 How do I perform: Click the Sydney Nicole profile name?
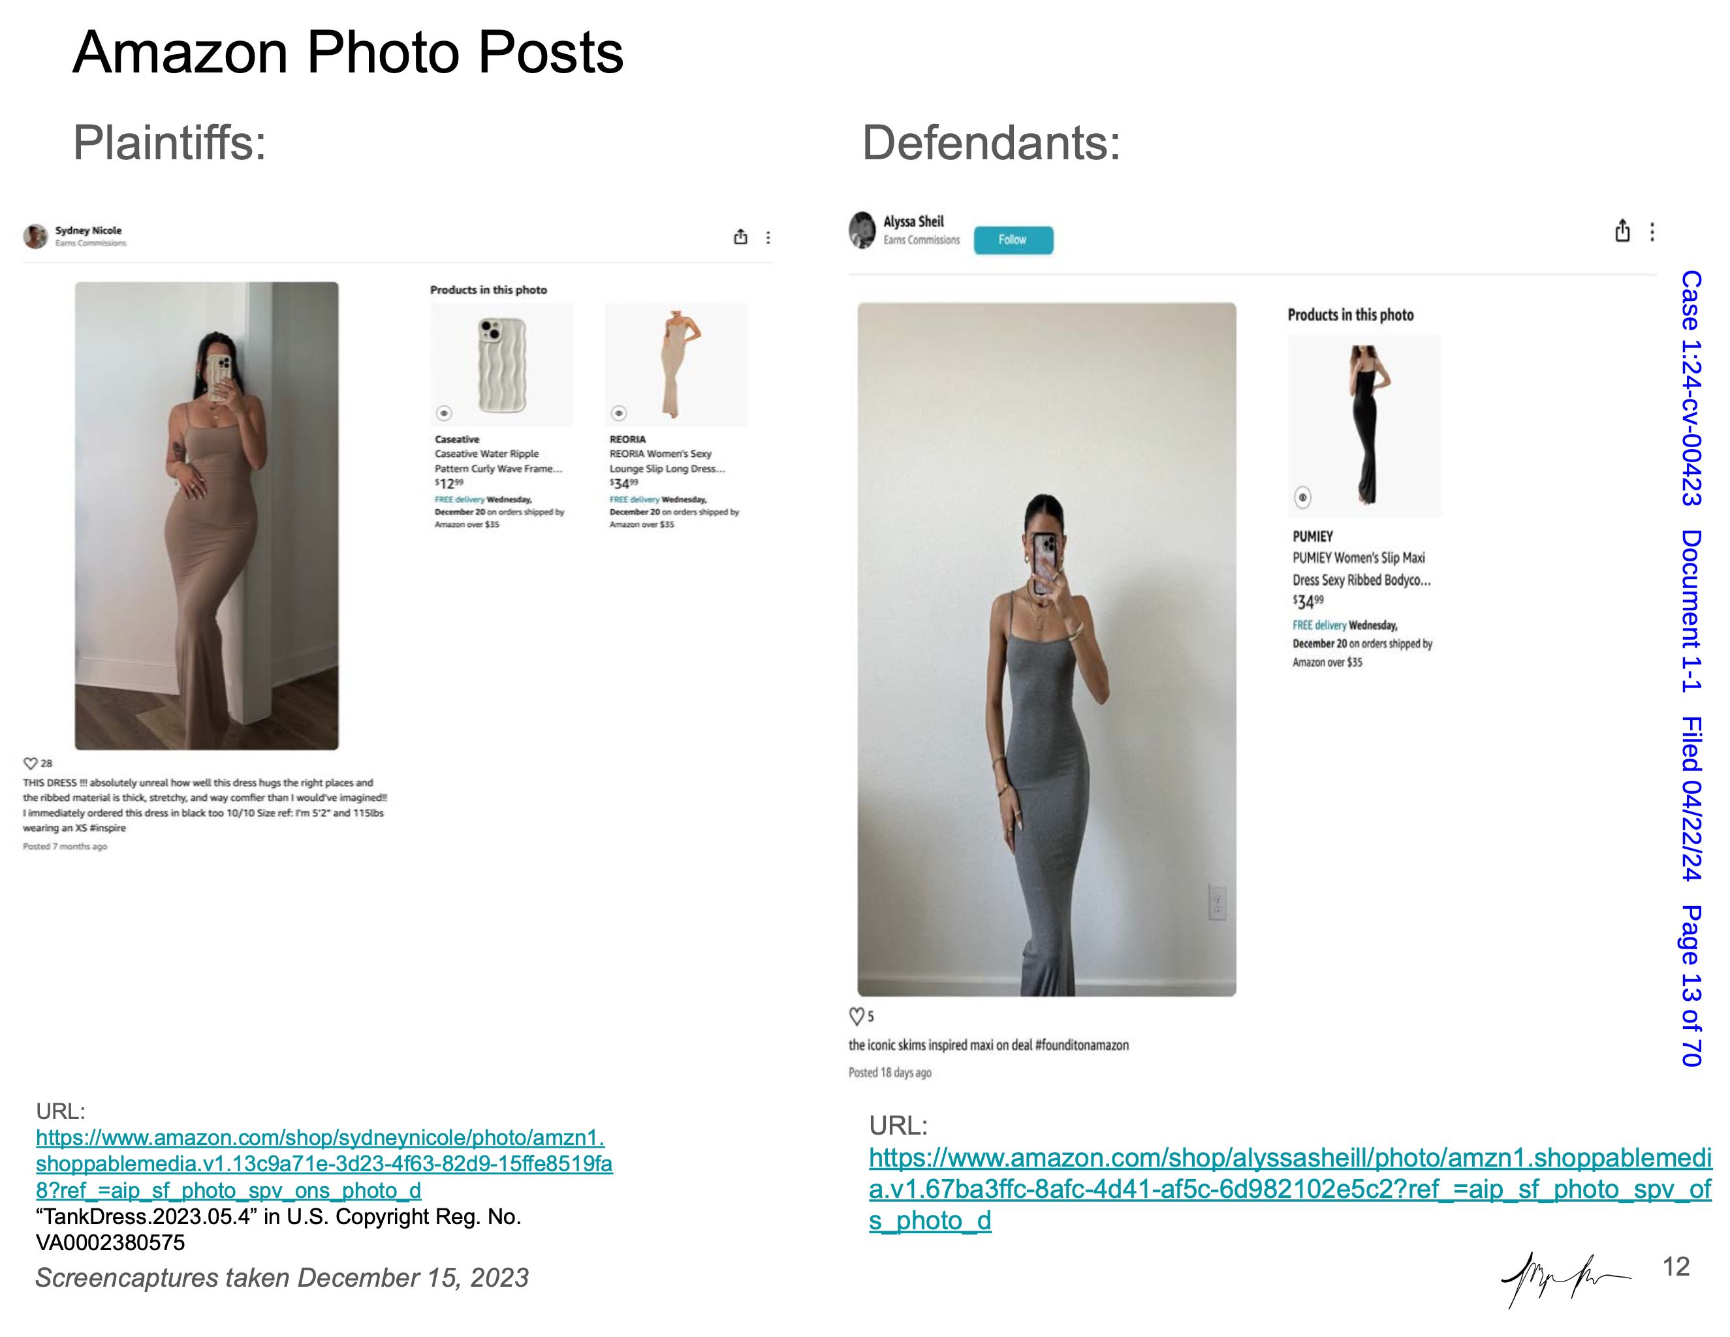pos(88,230)
